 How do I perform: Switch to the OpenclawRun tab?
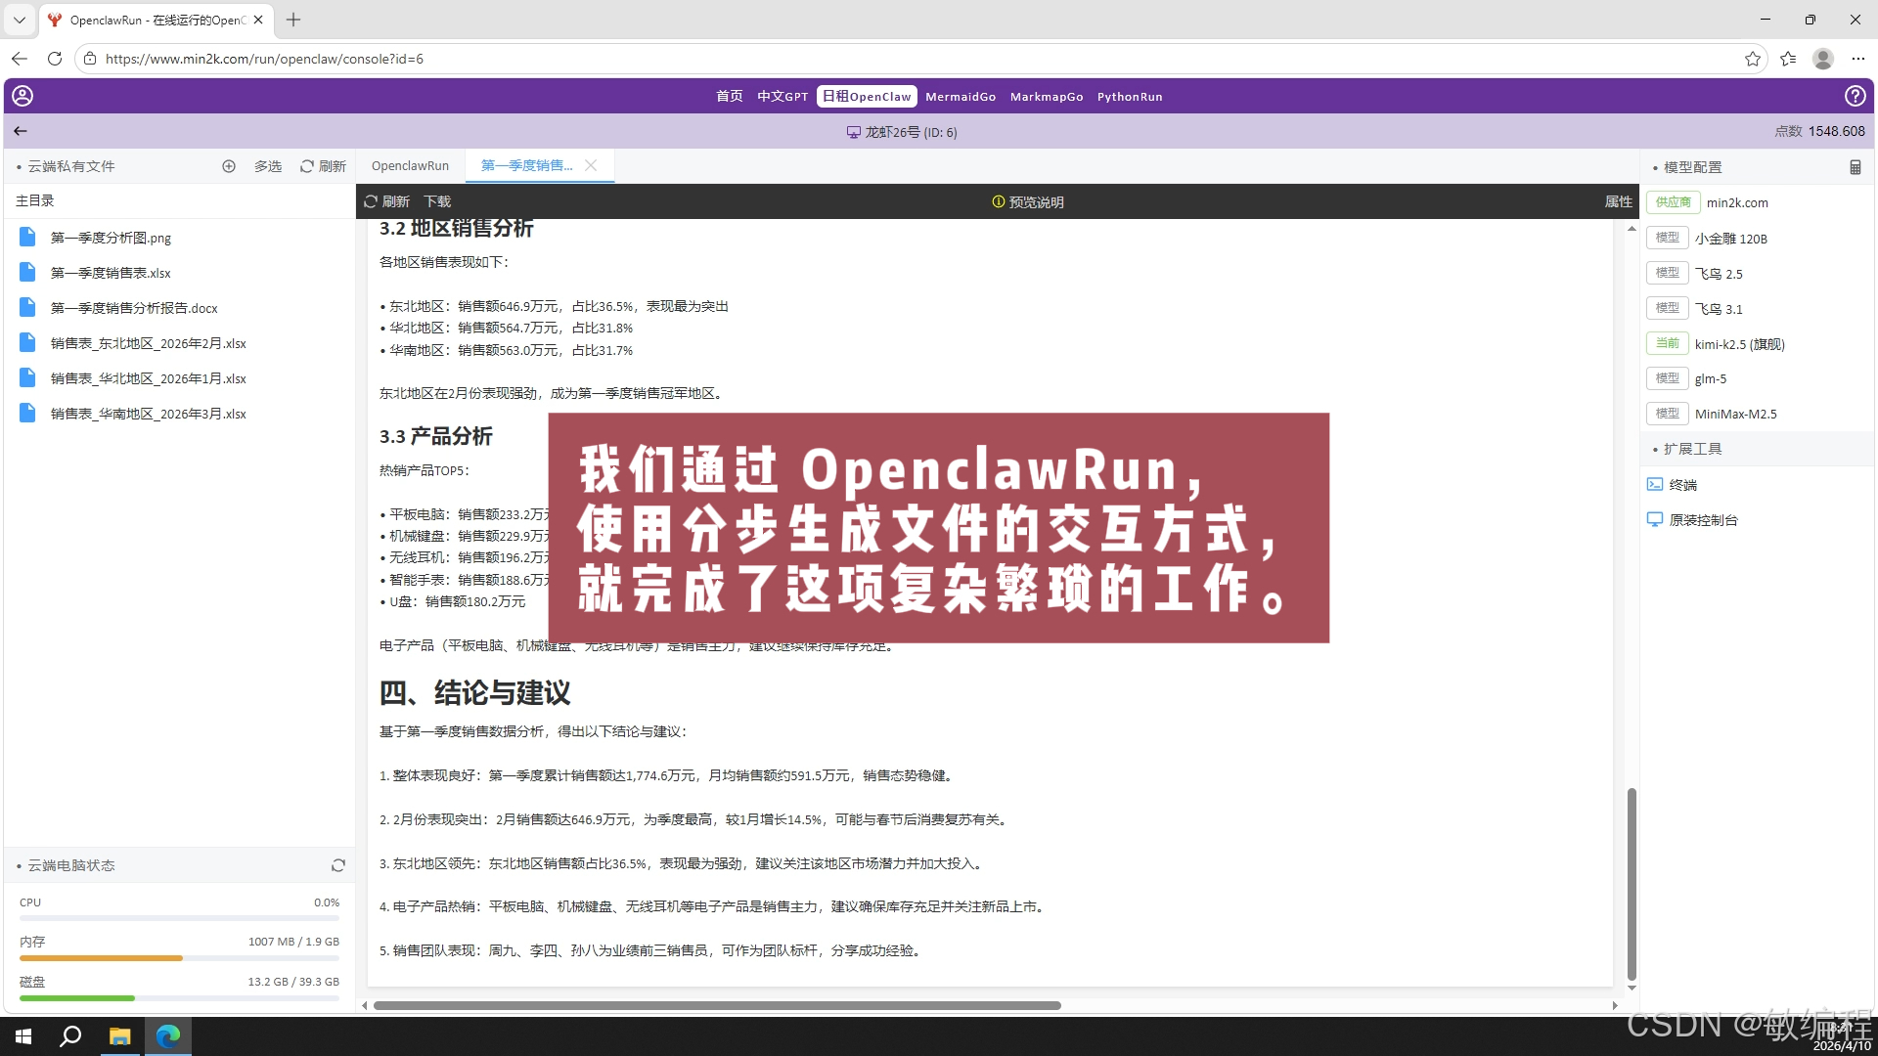tap(410, 166)
